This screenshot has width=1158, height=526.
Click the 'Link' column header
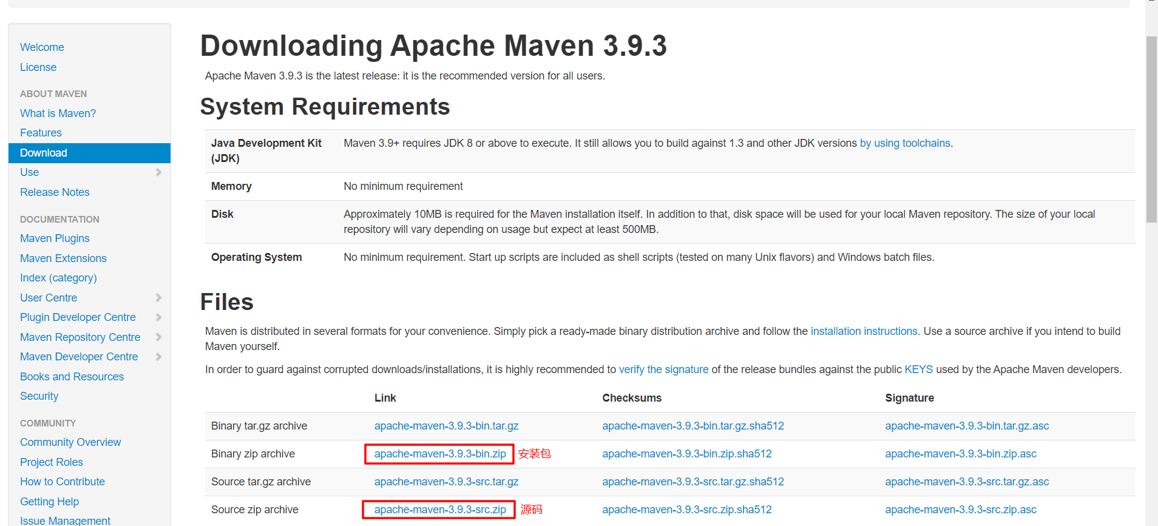click(x=385, y=398)
